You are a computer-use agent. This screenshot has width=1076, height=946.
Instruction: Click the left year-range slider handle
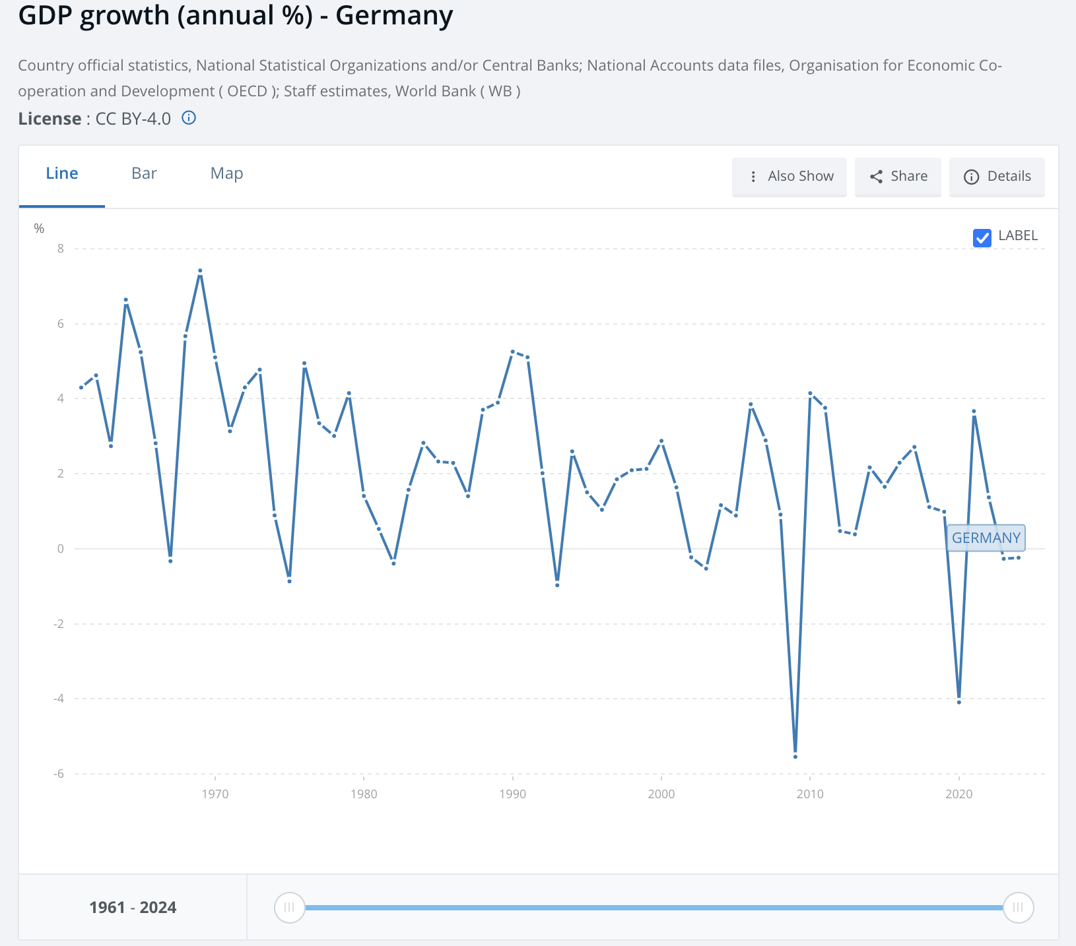click(x=289, y=907)
